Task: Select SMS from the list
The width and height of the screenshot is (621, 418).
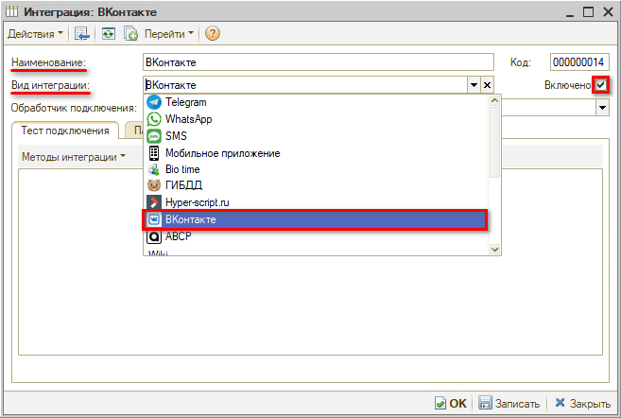Action: click(316, 136)
